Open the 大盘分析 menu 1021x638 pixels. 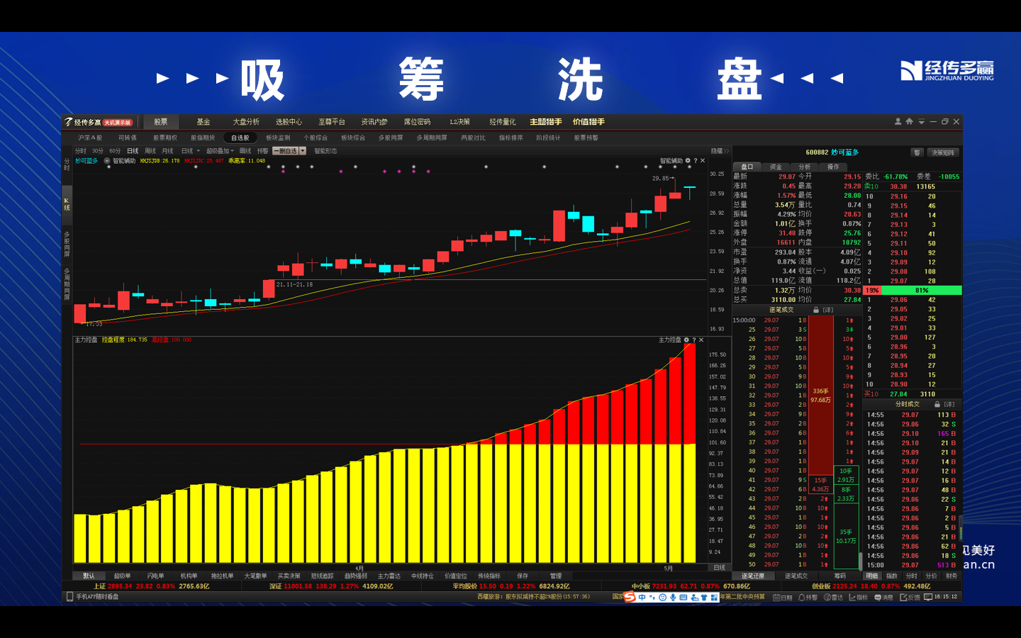[246, 122]
